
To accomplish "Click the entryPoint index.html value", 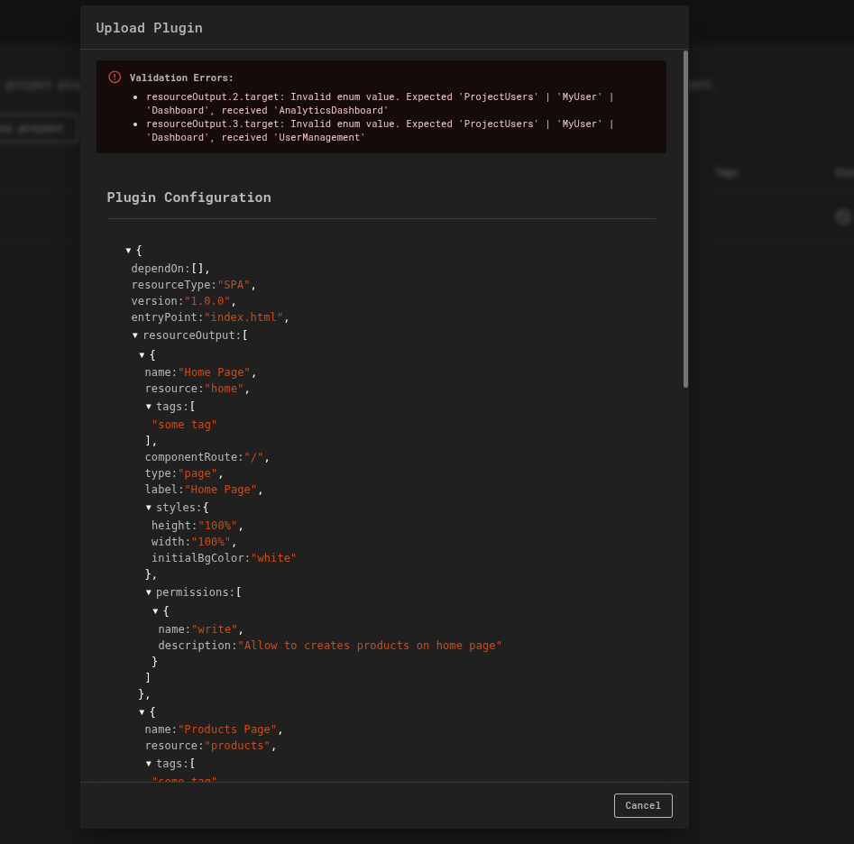I will (x=244, y=316).
